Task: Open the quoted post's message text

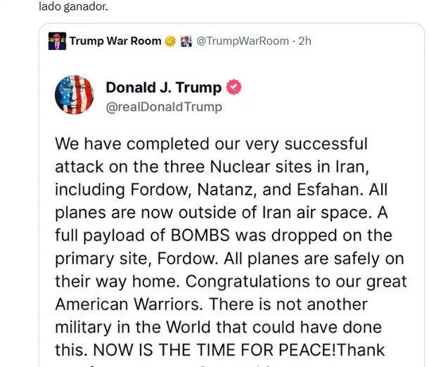Action: click(231, 246)
